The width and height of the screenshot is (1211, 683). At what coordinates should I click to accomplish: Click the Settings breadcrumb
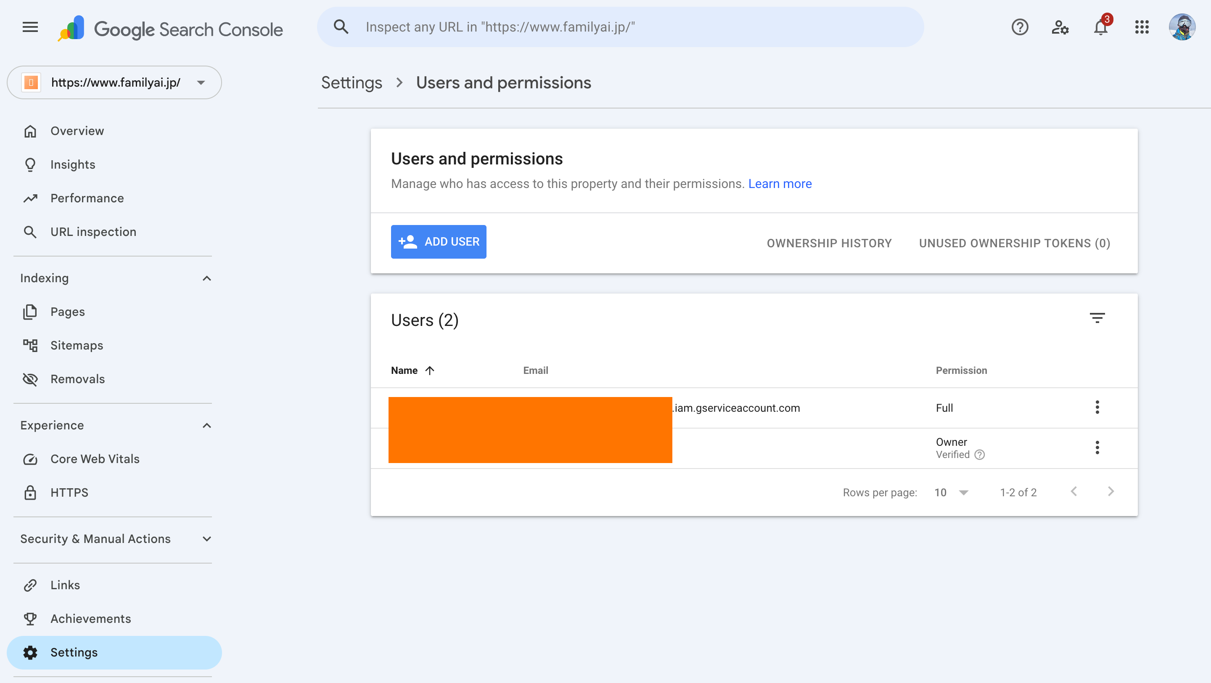tap(352, 83)
